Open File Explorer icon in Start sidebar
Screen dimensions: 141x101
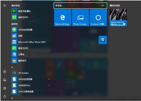pyautogui.click(x=5, y=80)
